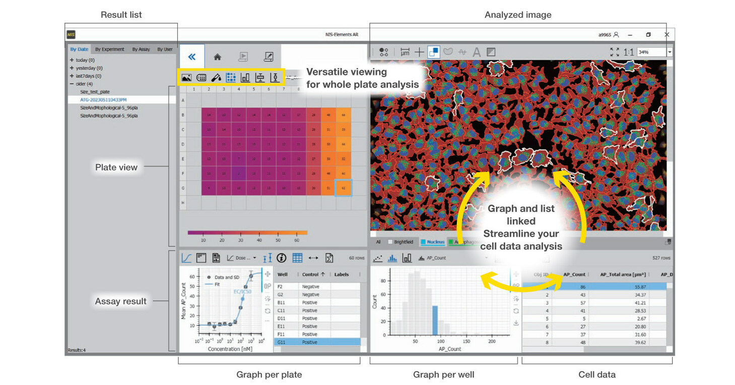Select the scatter plot icon above the histogram

tap(378, 258)
